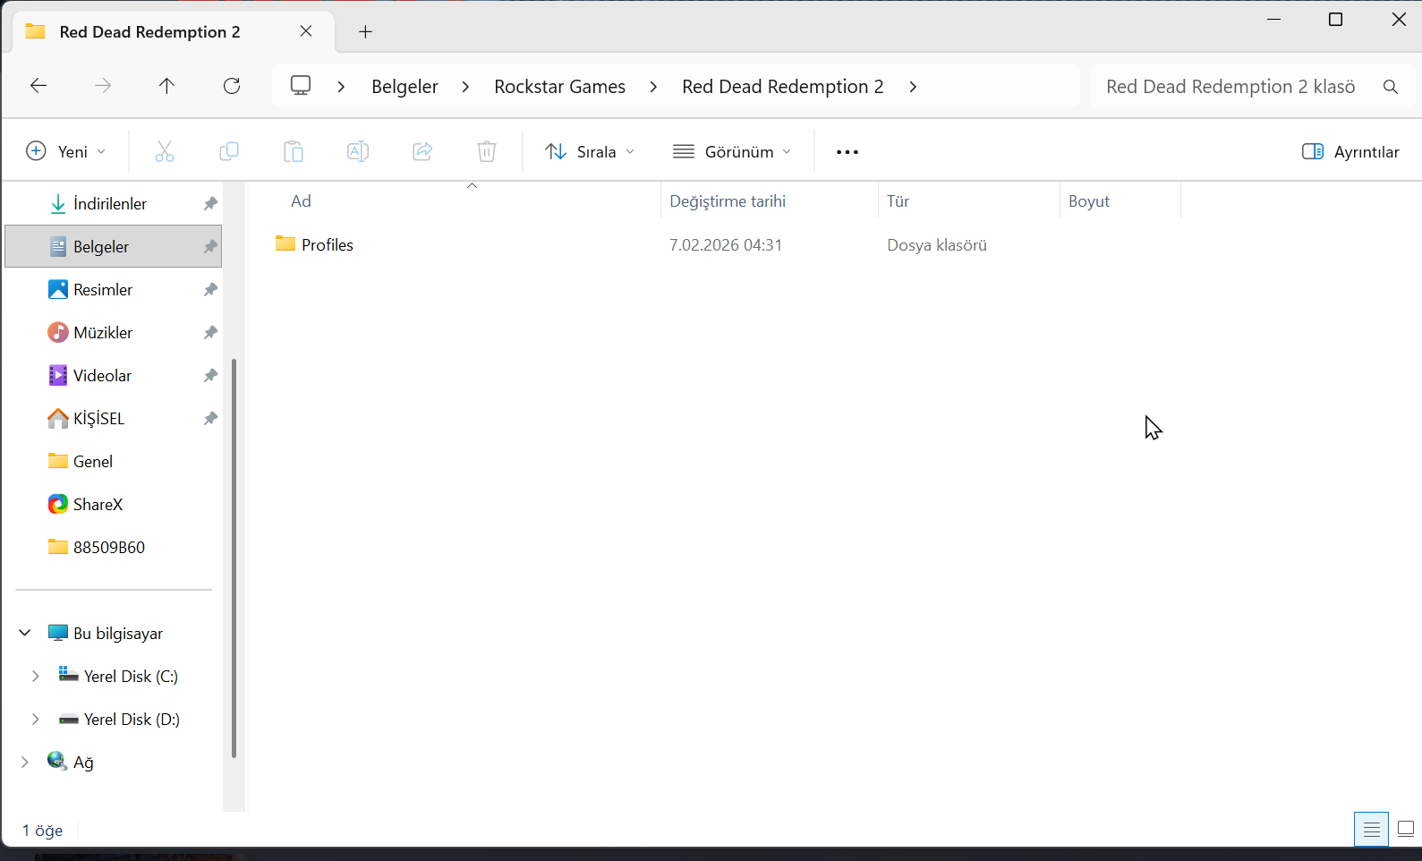This screenshot has width=1422, height=861.
Task: Sort by Boyut column header
Action: [1089, 201]
